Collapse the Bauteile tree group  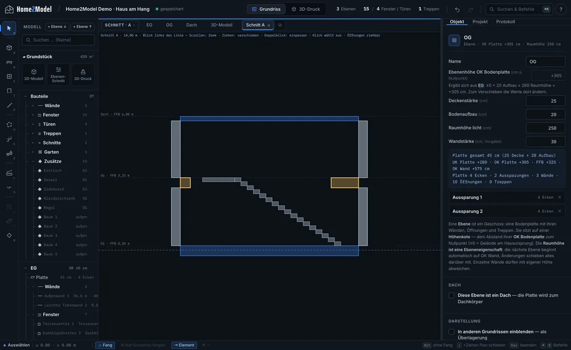coord(26,96)
